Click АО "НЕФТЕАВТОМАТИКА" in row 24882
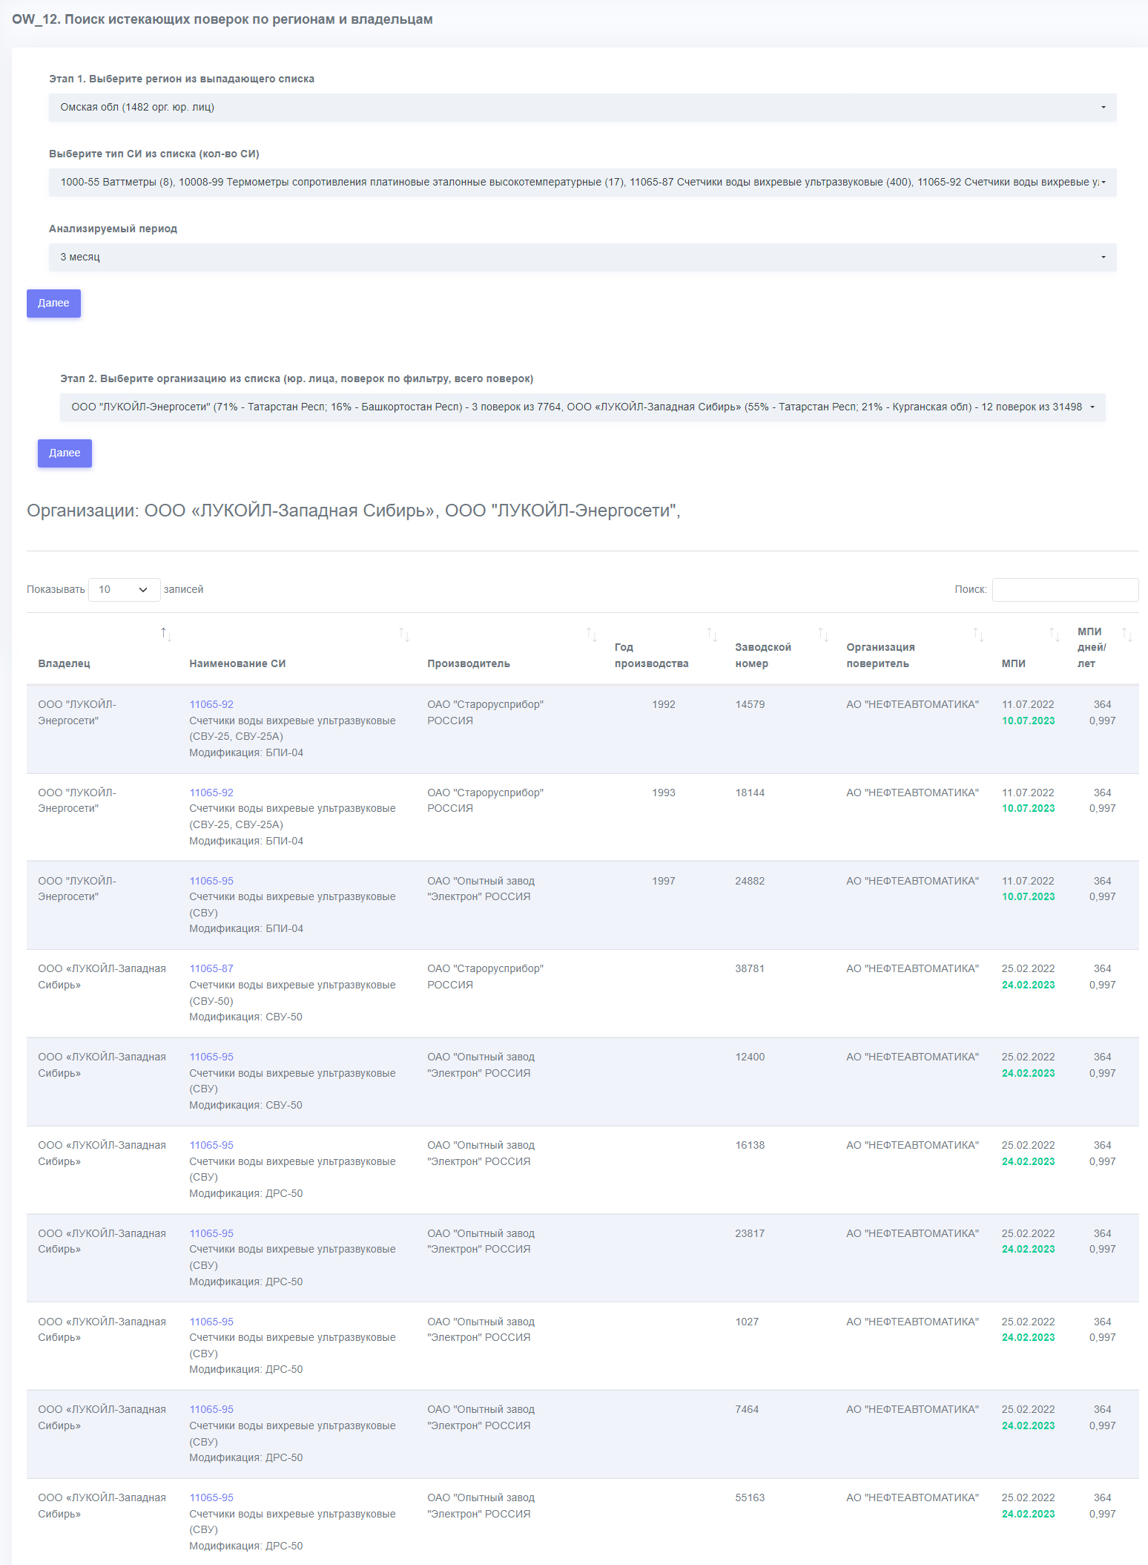Screen dimensions: 1148x1565 point(912,882)
